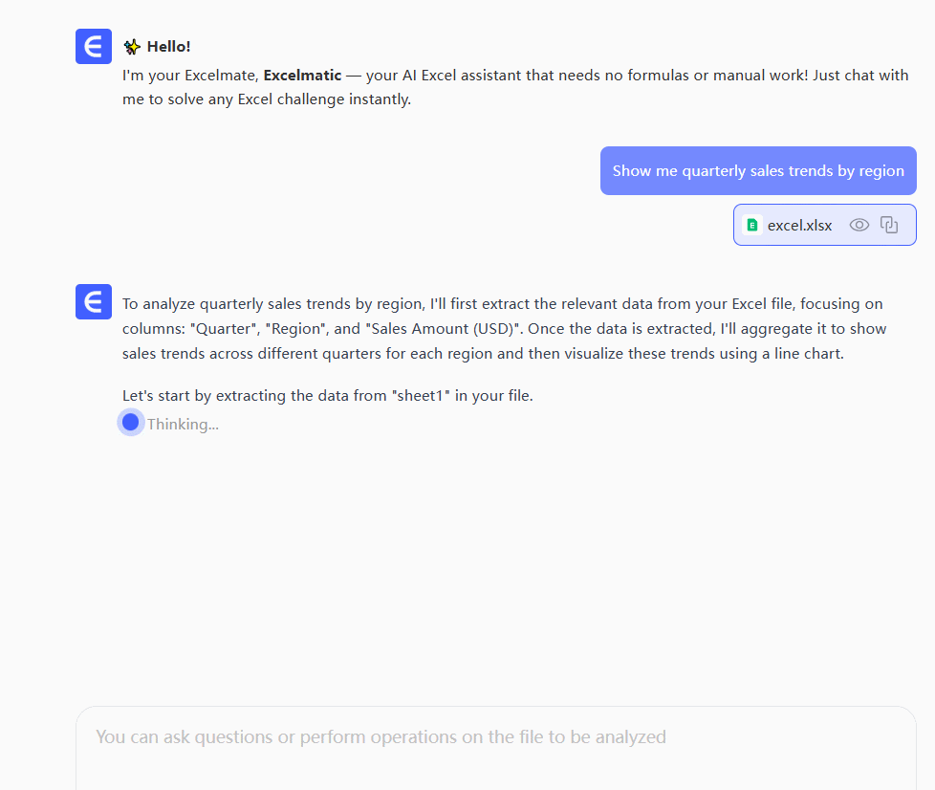The height and width of the screenshot is (790, 935).
Task: Click the Excelmatic avatar beside the Hello greeting
Action: [x=94, y=46]
